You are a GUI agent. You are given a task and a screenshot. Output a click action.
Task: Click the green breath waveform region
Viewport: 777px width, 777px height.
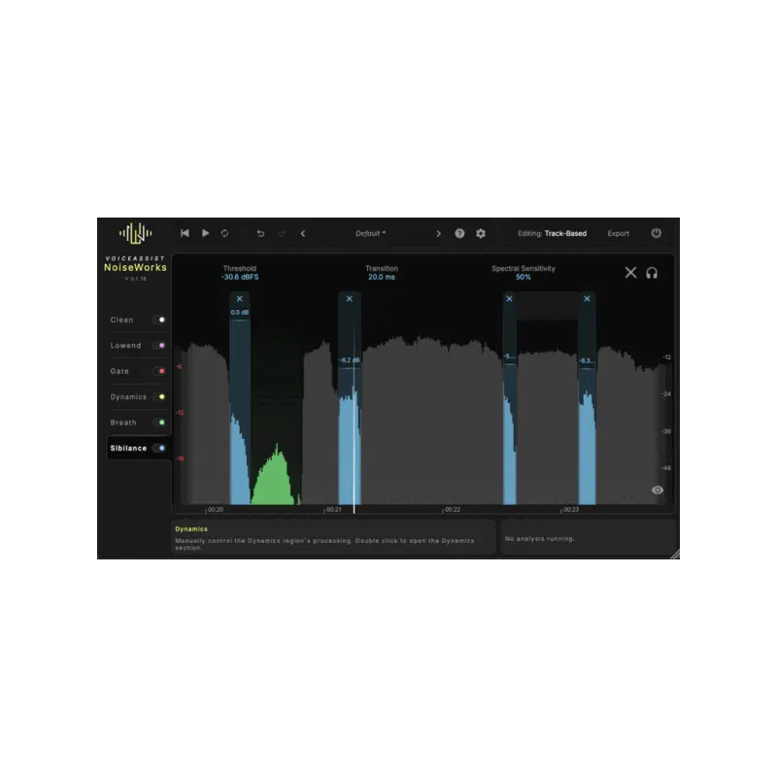pos(274,480)
